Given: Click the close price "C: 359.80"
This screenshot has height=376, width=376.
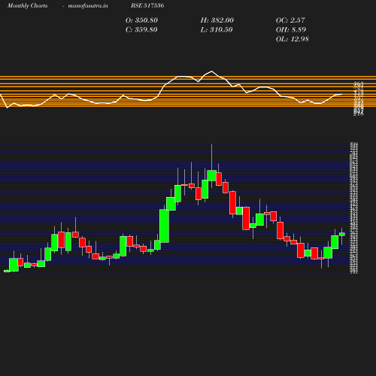Looking at the screenshot, I should (x=141, y=30).
